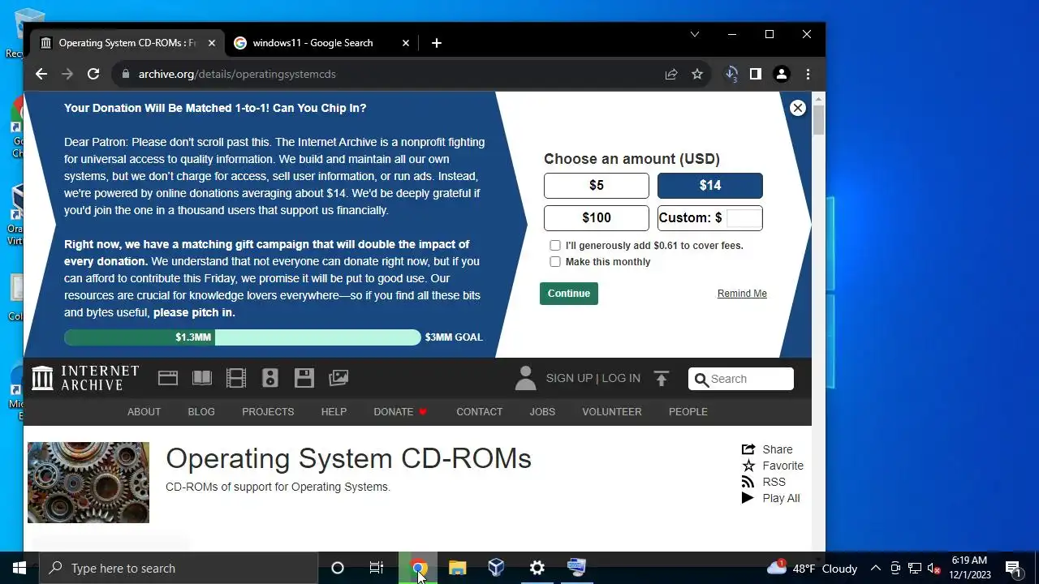Image resolution: width=1039 pixels, height=584 pixels.
Task: Open the VOLUNTEER menu item
Action: [612, 412]
